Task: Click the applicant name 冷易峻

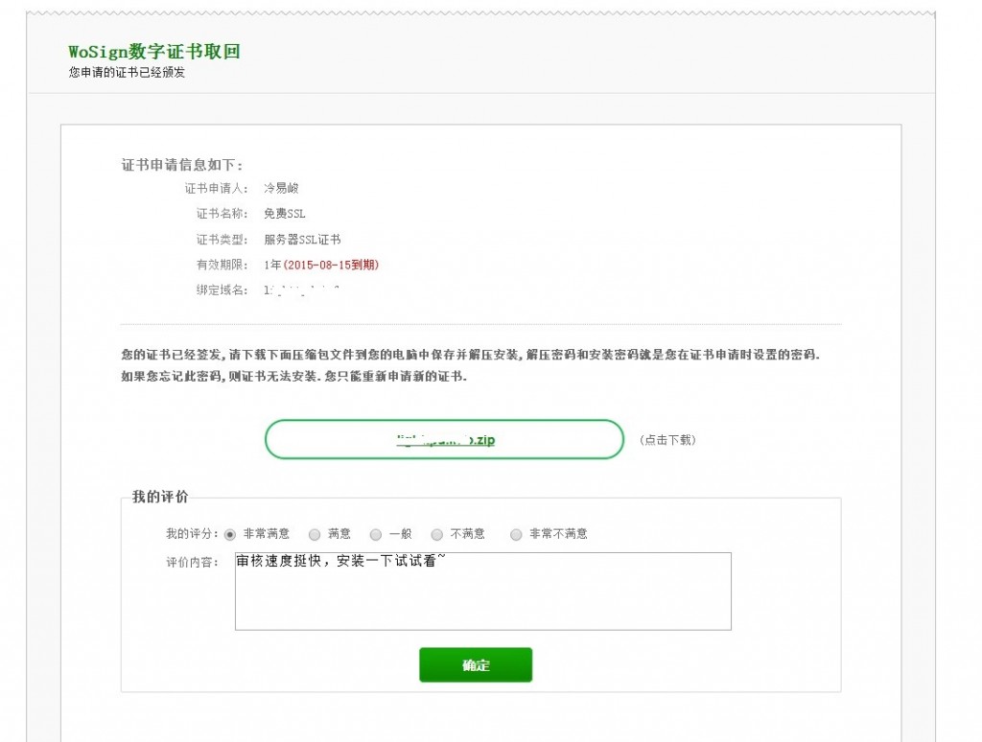Action: tap(281, 188)
